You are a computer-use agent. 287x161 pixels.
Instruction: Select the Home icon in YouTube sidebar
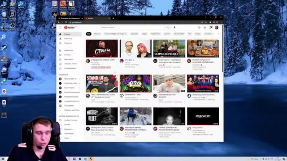(60, 34)
